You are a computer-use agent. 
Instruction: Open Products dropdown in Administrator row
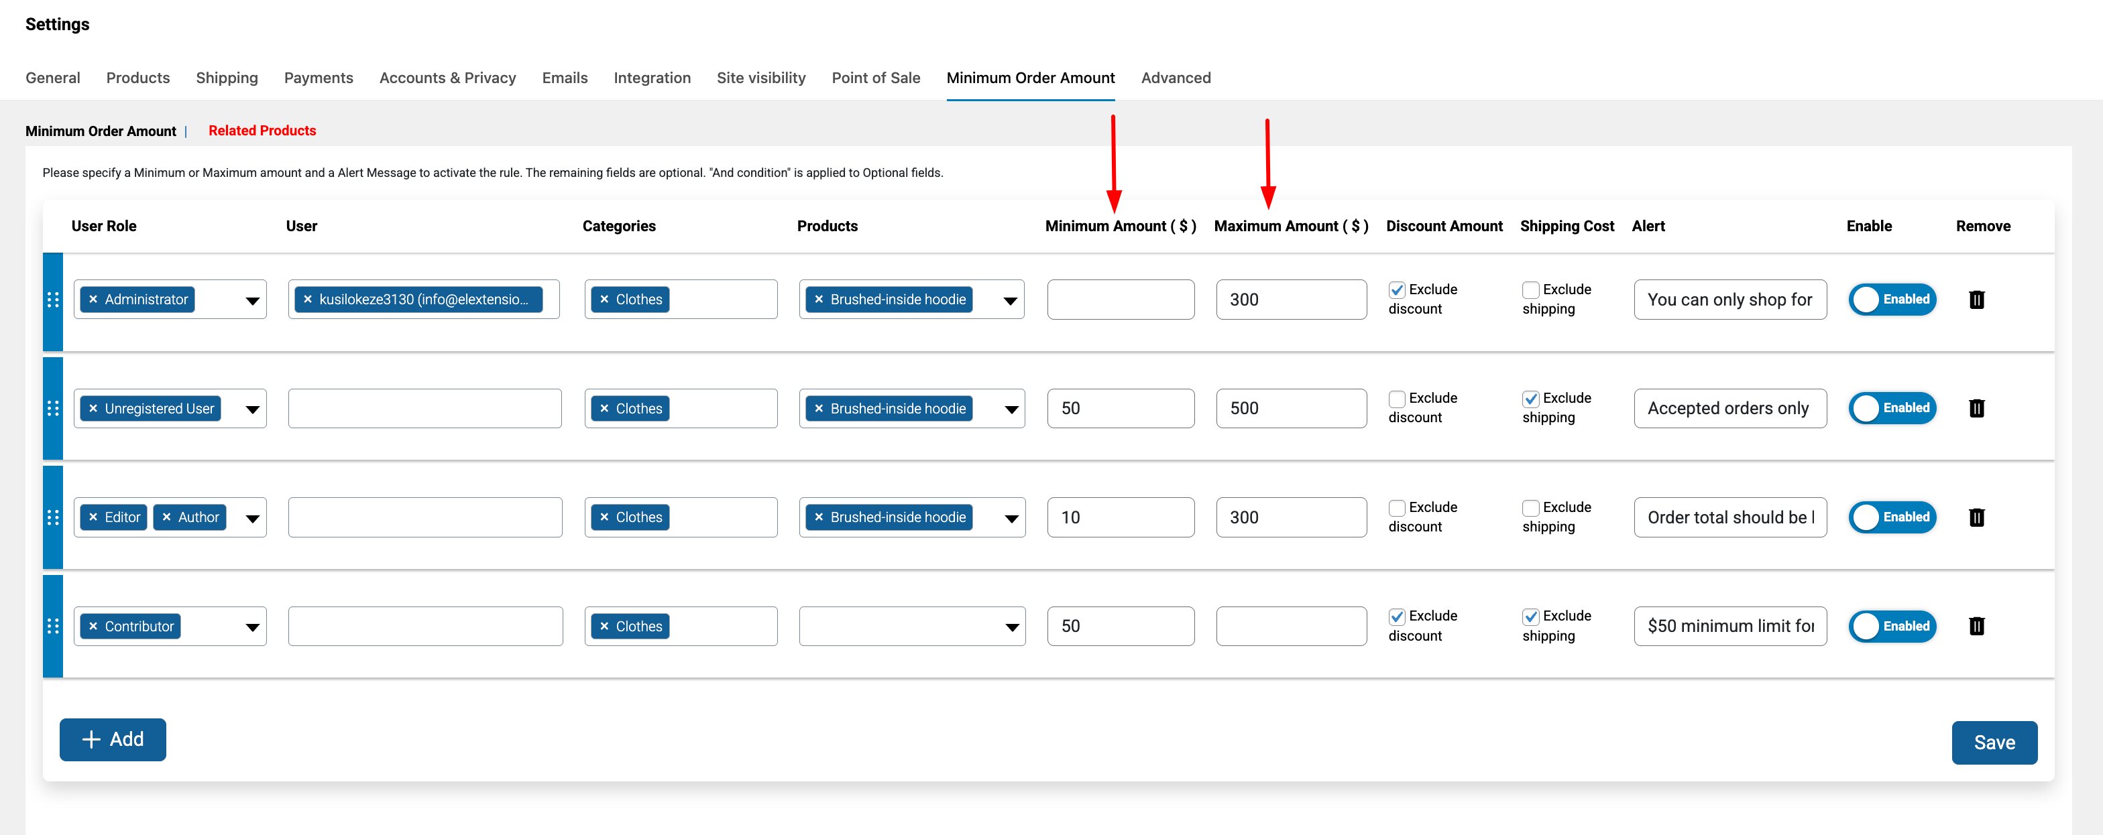1010,300
